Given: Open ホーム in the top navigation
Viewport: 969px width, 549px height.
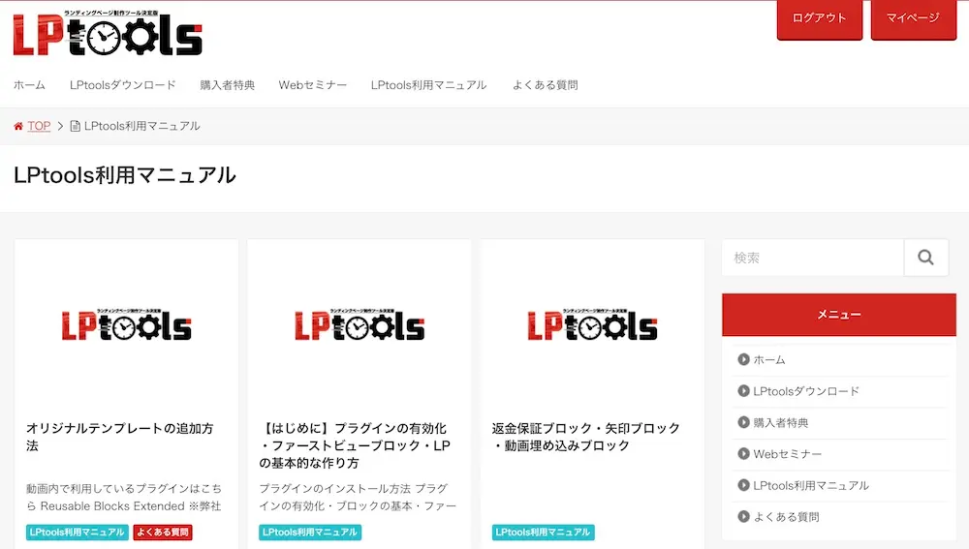Looking at the screenshot, I should pyautogui.click(x=29, y=85).
